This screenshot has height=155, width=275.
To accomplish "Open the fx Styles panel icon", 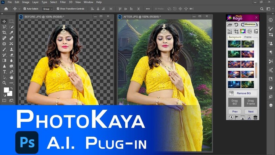I will pos(271,97).
